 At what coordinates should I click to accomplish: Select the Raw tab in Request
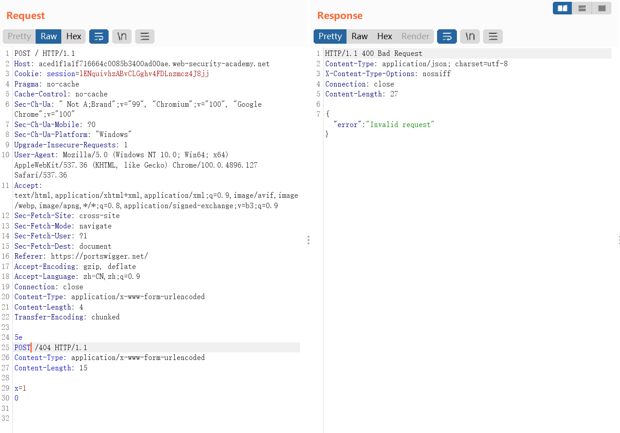[x=49, y=36]
